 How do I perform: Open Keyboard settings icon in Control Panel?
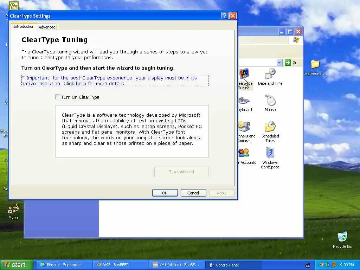245,104
